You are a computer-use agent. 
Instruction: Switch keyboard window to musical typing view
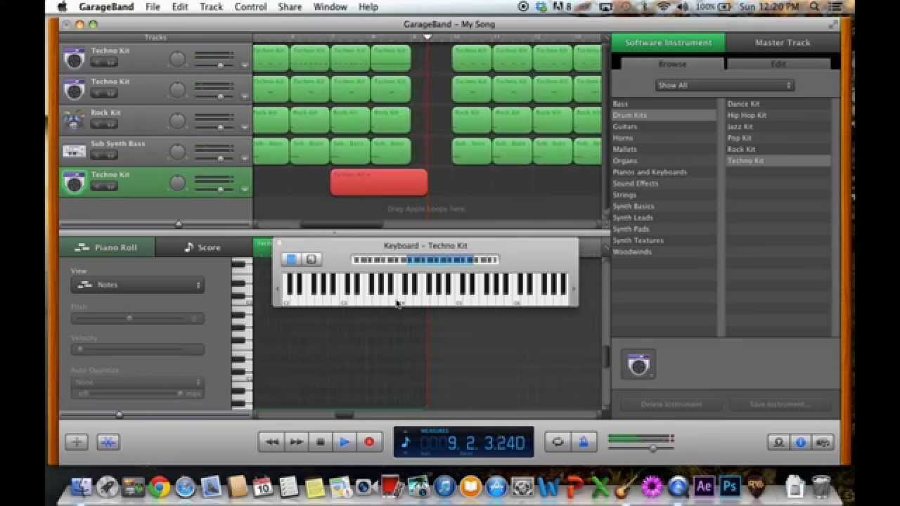point(311,259)
